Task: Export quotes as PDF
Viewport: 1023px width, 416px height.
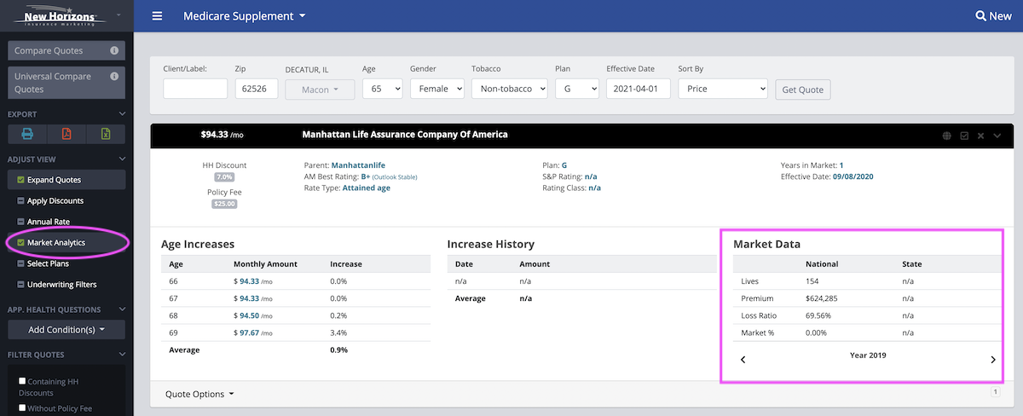Action: 66,134
